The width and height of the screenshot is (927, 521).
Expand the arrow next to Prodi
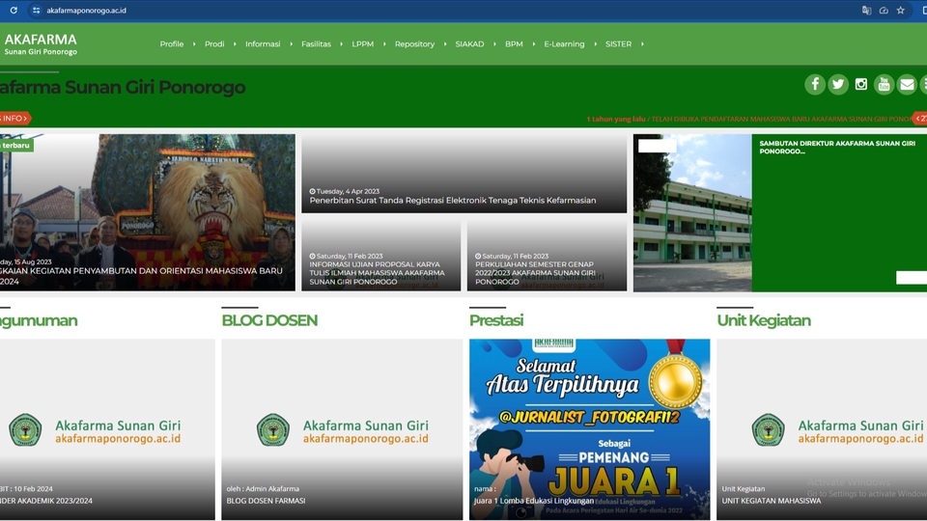(235, 43)
